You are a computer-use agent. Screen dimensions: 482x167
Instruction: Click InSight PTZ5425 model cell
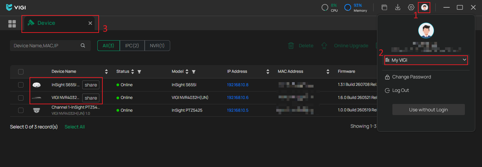click(187, 110)
